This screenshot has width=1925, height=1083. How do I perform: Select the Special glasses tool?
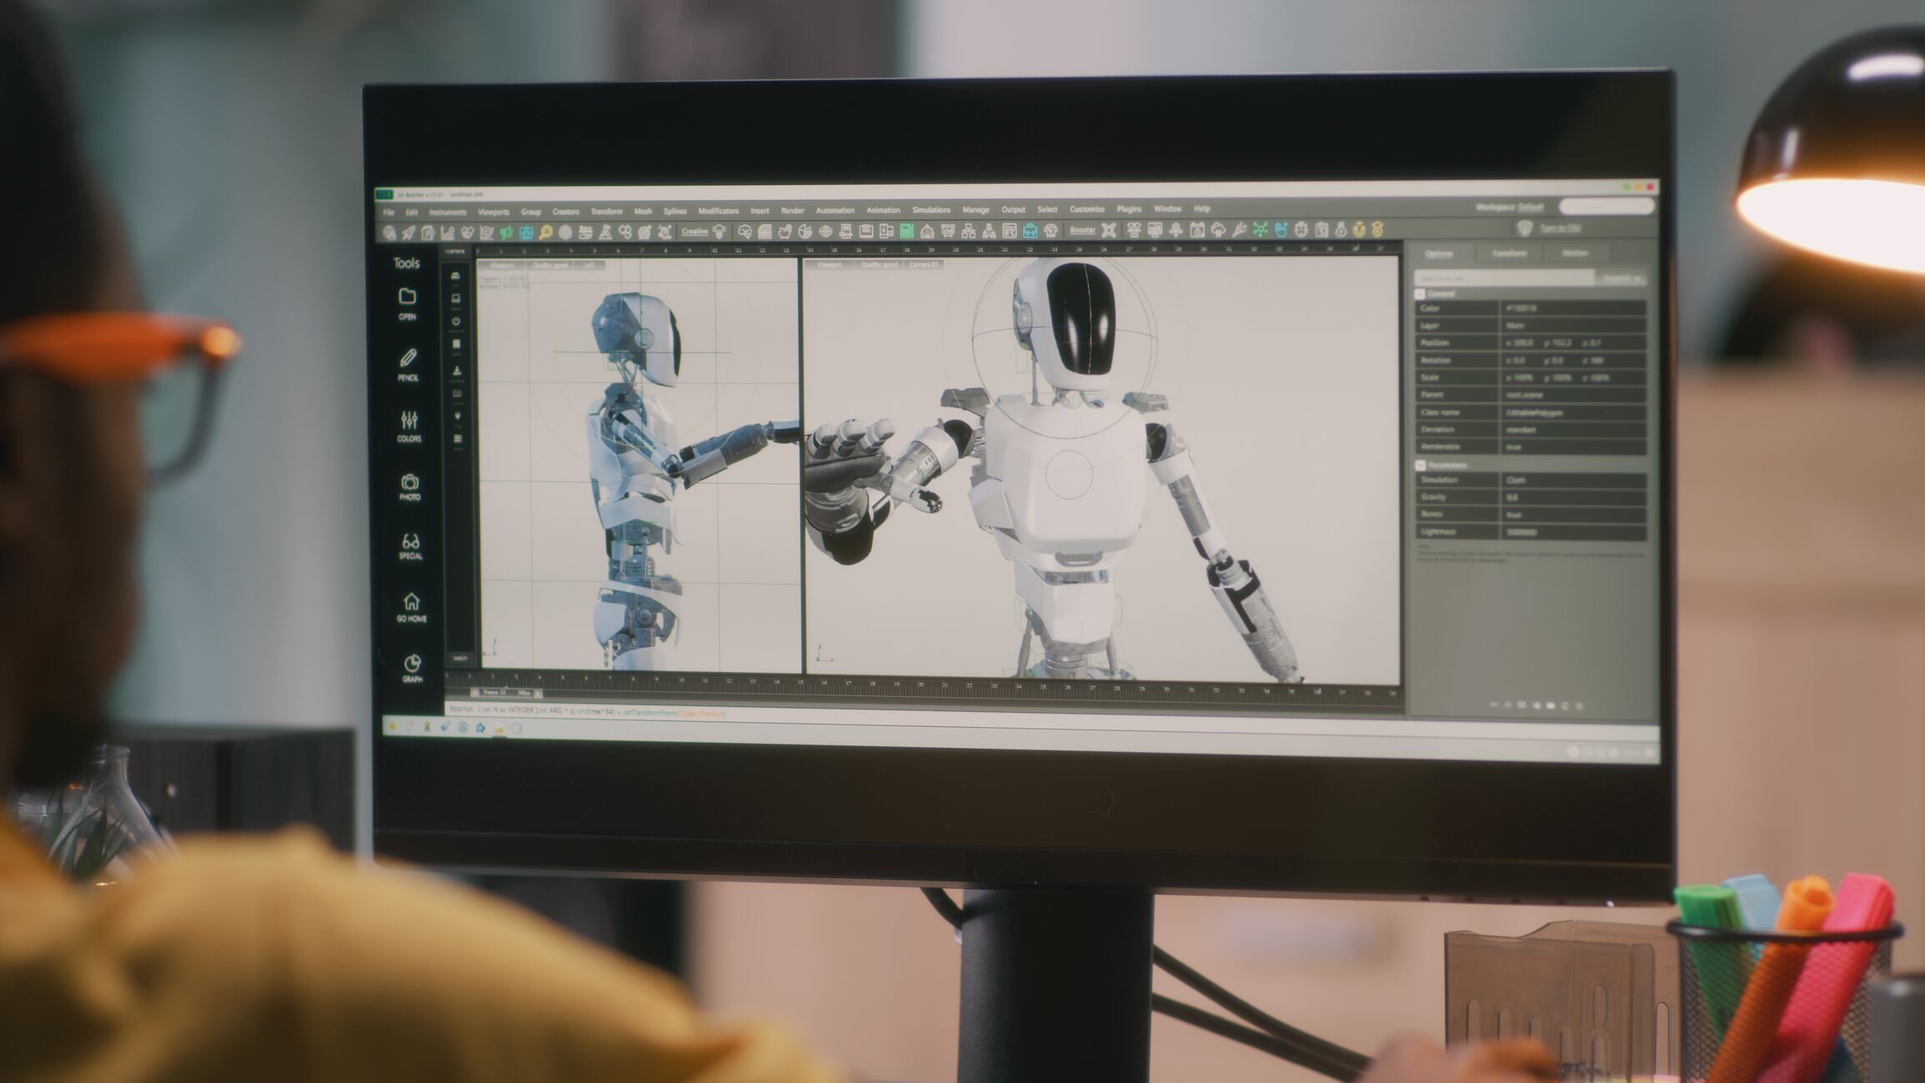pyautogui.click(x=410, y=546)
